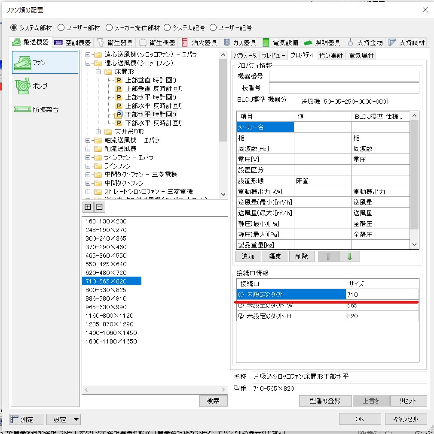Expand the 天井吊り形 folder
Viewport: 434px width, 434px height.
98,132
